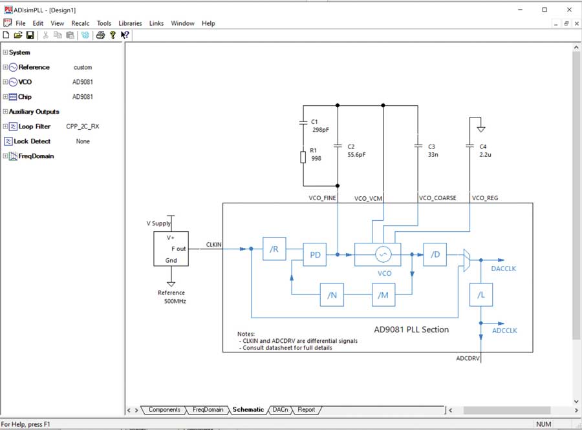This screenshot has height=430, width=582.
Task: Switch to the Components tab
Action: [x=164, y=409]
